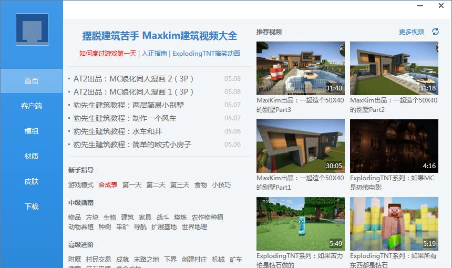This screenshot has height=268, width=452.
Task: Open the 建筑 guide link
Action: tap(127, 217)
